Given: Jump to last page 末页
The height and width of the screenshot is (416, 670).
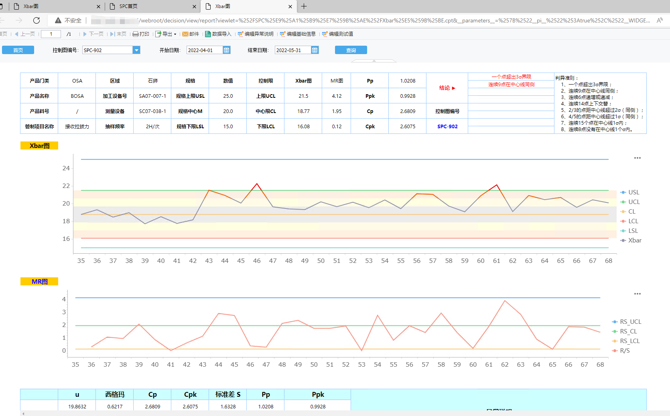Looking at the screenshot, I should (118, 34).
